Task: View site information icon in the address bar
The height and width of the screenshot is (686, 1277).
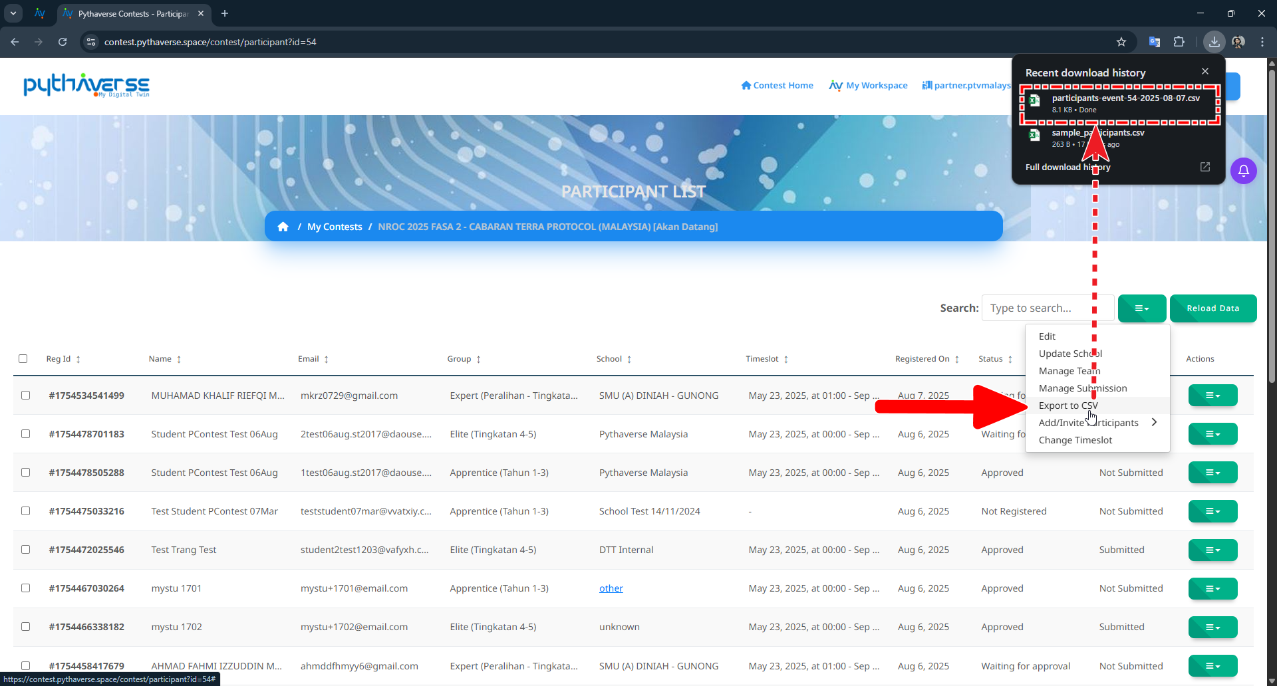Action: click(x=91, y=42)
